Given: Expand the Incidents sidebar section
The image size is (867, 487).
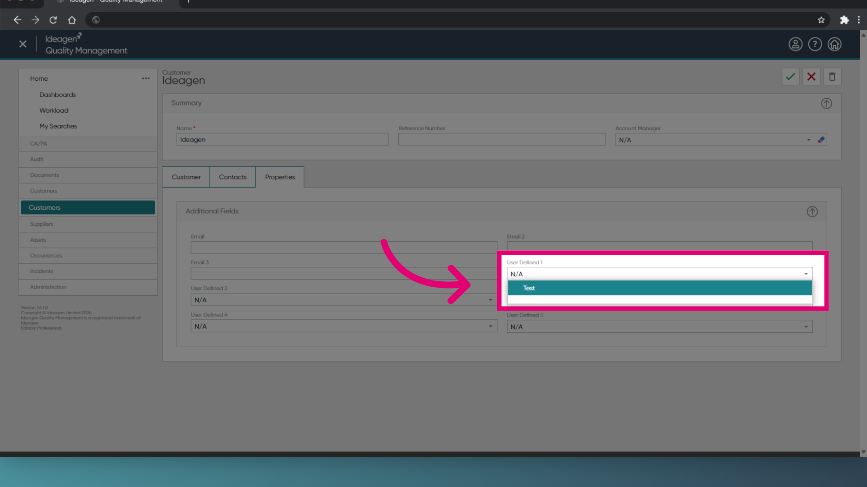Looking at the screenshot, I should click(88, 271).
